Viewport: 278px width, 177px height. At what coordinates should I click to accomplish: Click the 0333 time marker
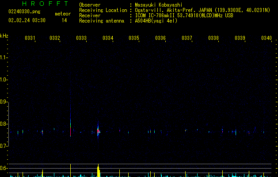pos(81,38)
